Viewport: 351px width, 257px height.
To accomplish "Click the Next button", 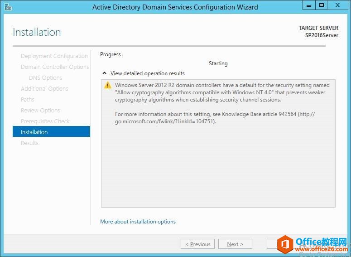I will [x=235, y=244].
